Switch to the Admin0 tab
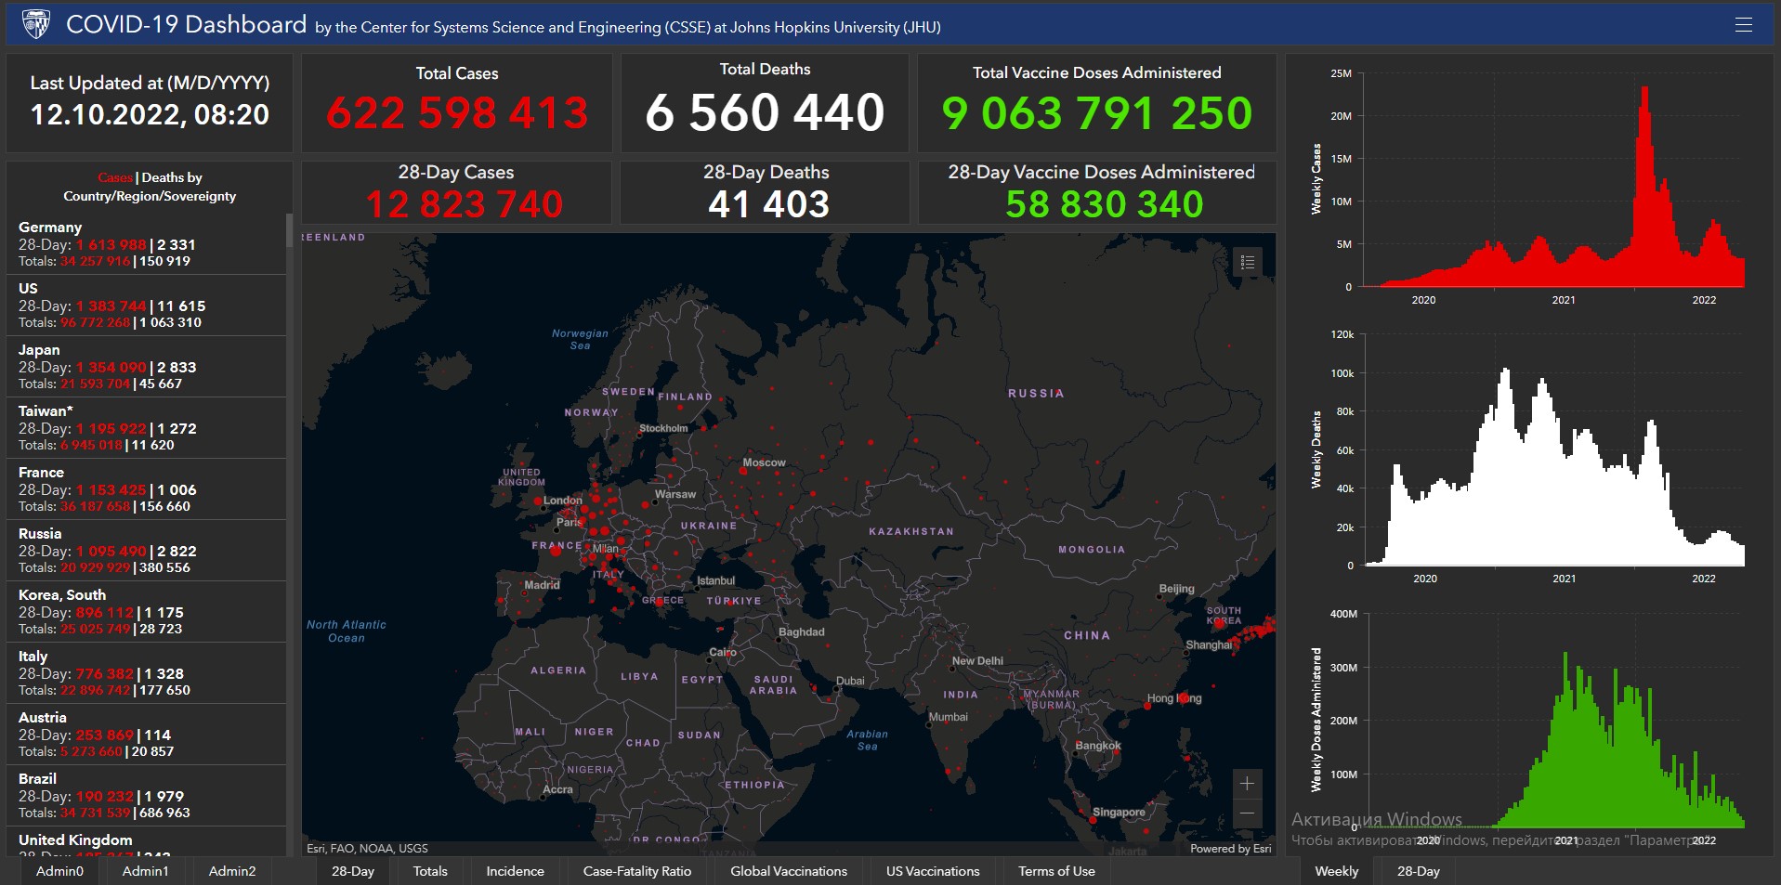 (59, 871)
